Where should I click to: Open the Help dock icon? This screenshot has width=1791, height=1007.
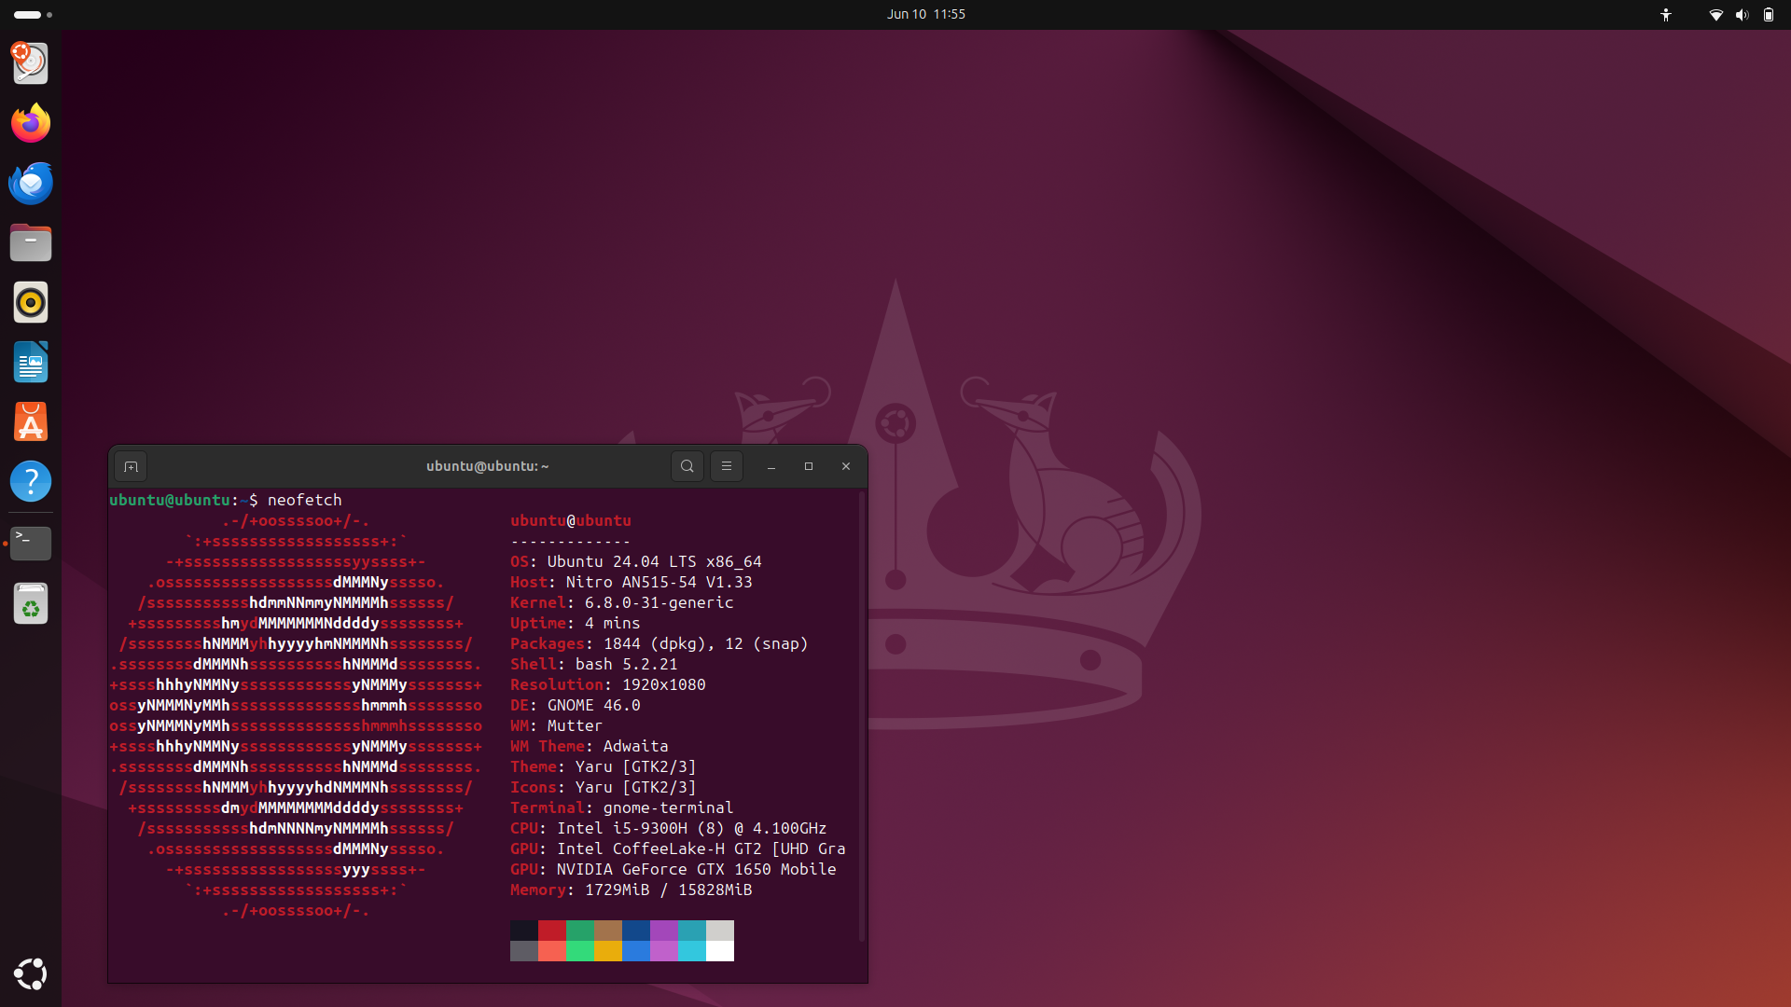click(x=31, y=481)
